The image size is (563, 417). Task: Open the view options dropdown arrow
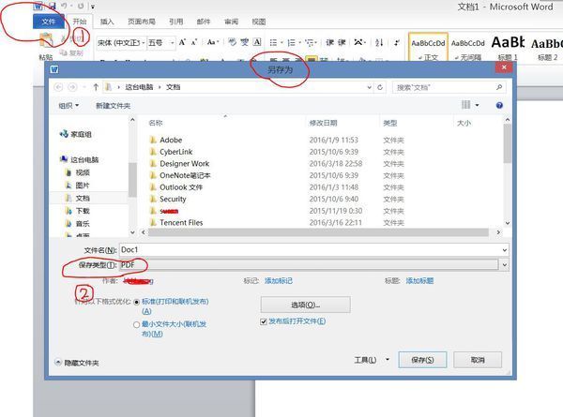pyautogui.click(x=477, y=105)
